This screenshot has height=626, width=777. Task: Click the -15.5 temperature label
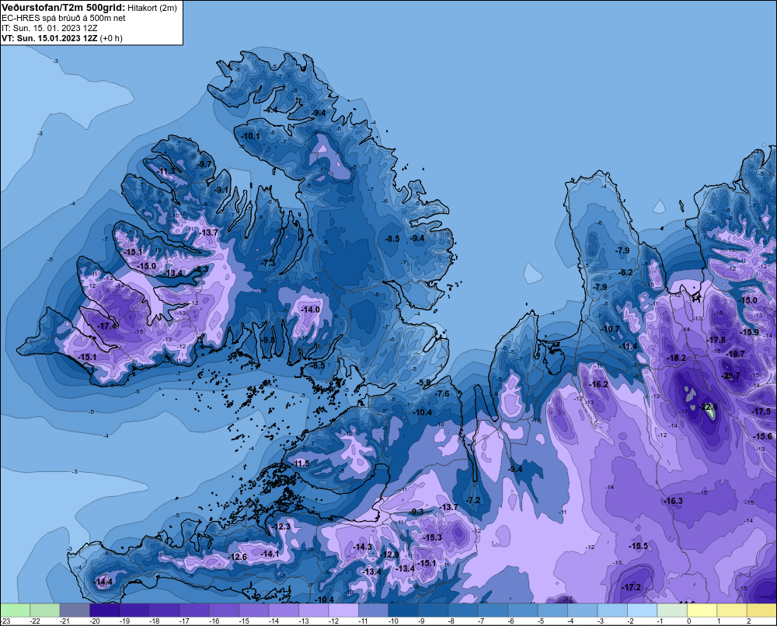tap(638, 546)
